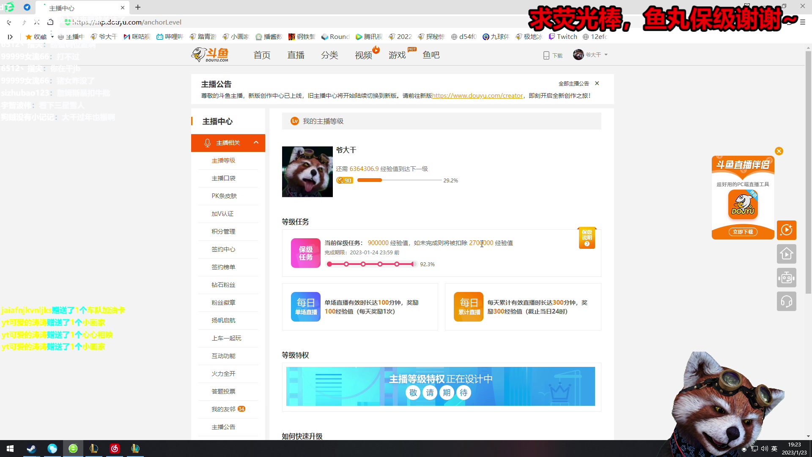Image resolution: width=812 pixels, height=457 pixels.
Task: Close the 主播公告 announcement banner
Action: pyautogui.click(x=597, y=83)
